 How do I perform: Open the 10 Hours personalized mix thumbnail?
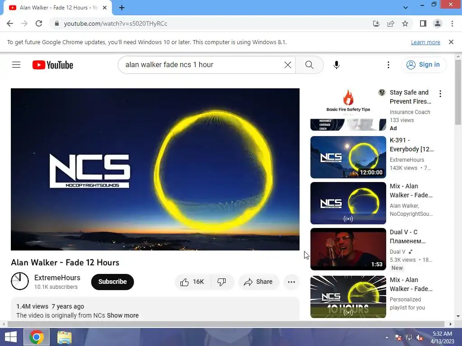coord(348,296)
